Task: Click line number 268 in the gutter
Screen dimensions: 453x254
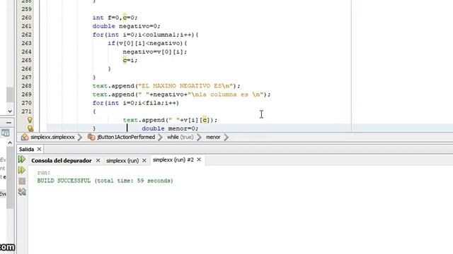Action: (27, 86)
